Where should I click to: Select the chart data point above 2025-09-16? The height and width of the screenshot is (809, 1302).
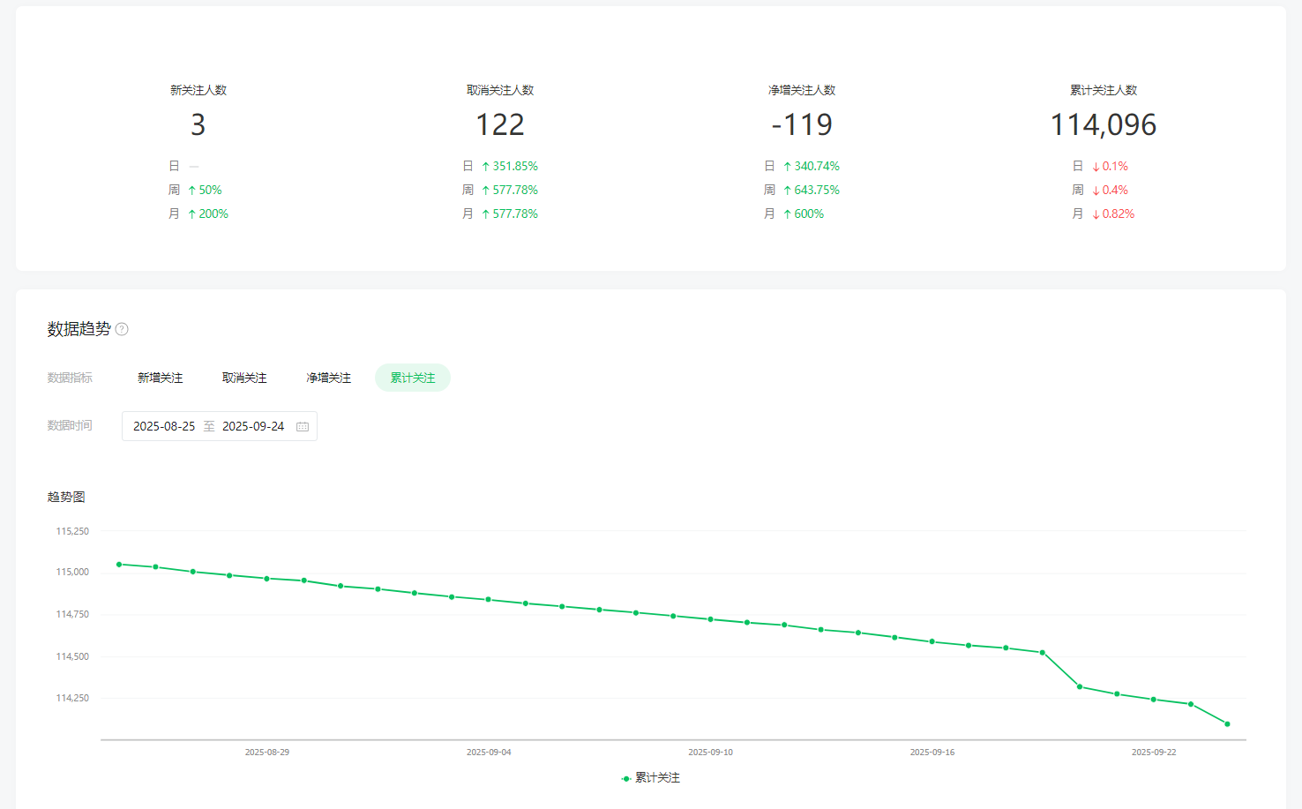932,641
